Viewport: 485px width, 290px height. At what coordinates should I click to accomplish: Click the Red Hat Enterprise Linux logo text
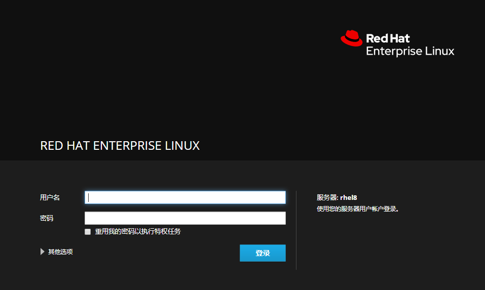click(x=410, y=45)
